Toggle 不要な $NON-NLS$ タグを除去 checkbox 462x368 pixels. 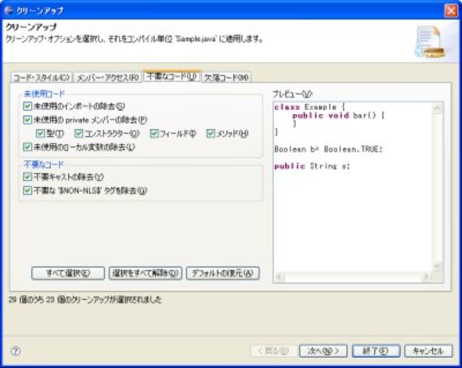pyautogui.click(x=27, y=190)
